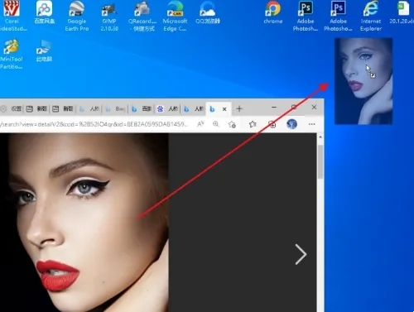
Task: Open the Collections icon in Edge toolbar
Action: tap(272, 124)
